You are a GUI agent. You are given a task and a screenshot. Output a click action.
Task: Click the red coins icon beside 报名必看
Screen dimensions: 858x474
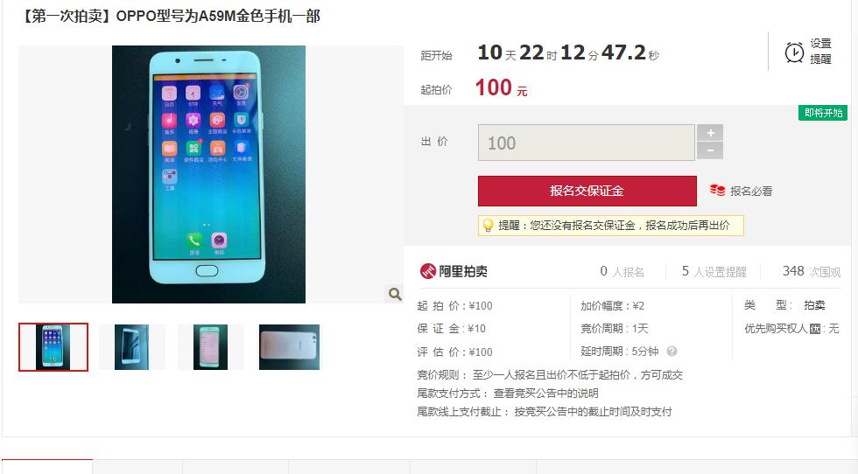pos(717,191)
